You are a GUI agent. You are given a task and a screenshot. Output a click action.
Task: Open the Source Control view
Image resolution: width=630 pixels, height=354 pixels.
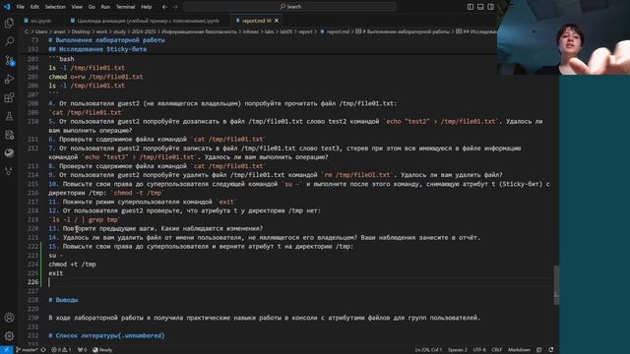9,60
